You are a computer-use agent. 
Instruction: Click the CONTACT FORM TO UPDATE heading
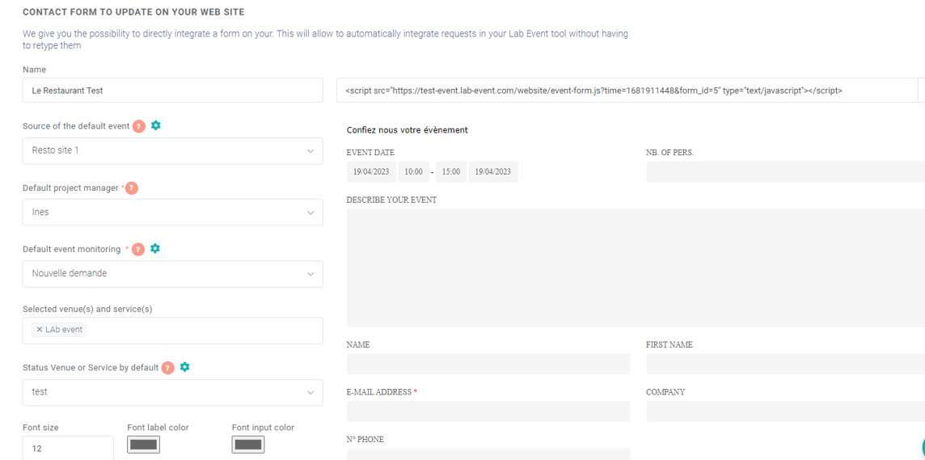coord(133,12)
